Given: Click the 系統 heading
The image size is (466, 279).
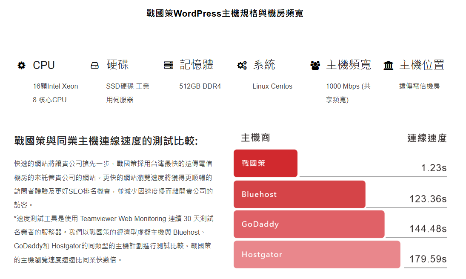Looking at the screenshot, I should click(x=264, y=65).
